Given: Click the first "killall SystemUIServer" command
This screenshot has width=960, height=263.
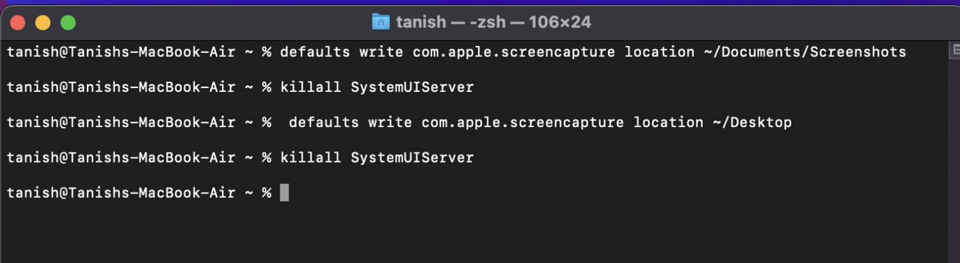Looking at the screenshot, I should pos(377,87).
